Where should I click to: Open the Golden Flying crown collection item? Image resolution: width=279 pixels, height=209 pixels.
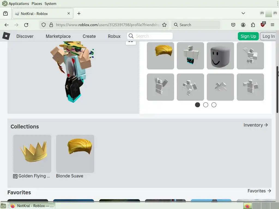tap(32, 154)
